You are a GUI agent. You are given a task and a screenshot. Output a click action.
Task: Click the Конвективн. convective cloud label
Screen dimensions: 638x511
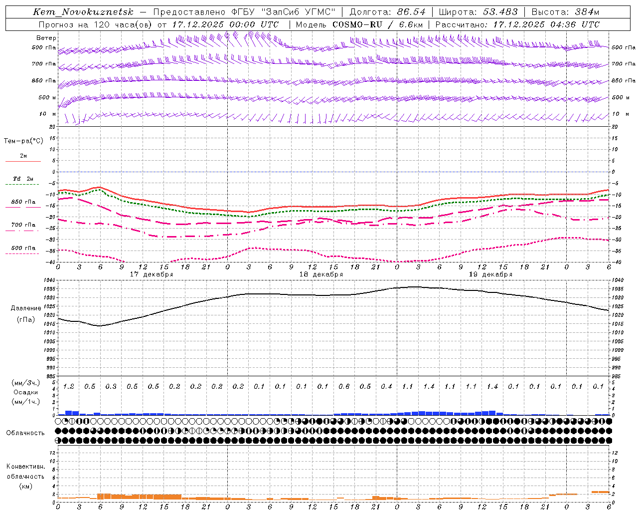[x=25, y=467]
